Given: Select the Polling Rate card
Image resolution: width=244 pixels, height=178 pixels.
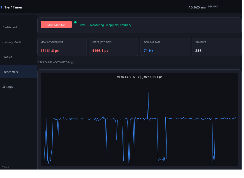Looking at the screenshot, I should click(165, 47).
